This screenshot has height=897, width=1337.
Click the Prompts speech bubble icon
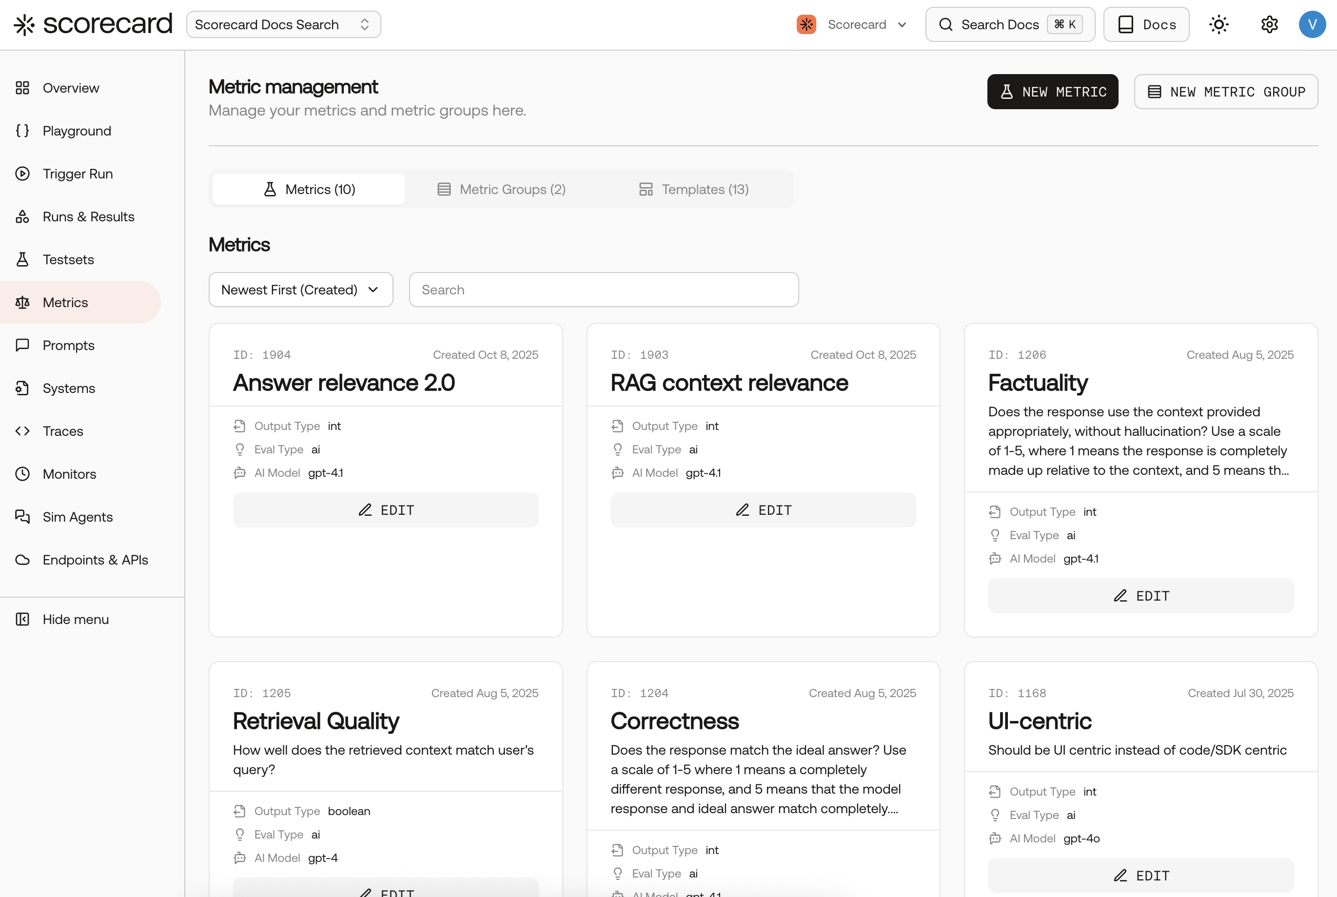coord(22,345)
